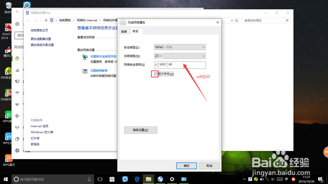Open 红外线 link
The image size is (328, 184).
[35, 138]
